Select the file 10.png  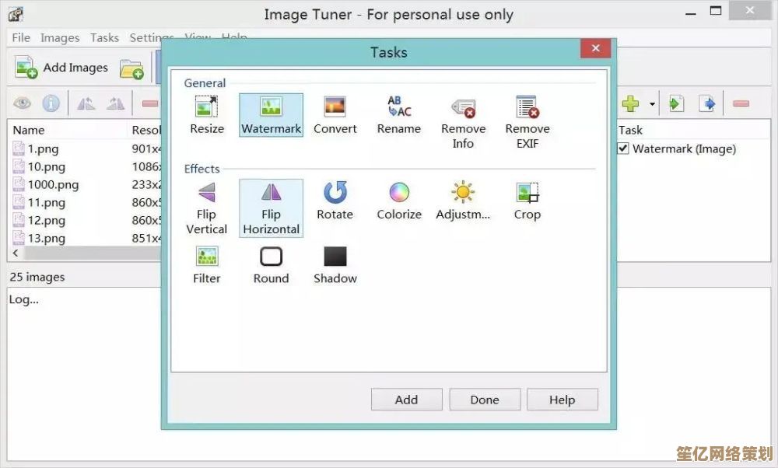(46, 166)
